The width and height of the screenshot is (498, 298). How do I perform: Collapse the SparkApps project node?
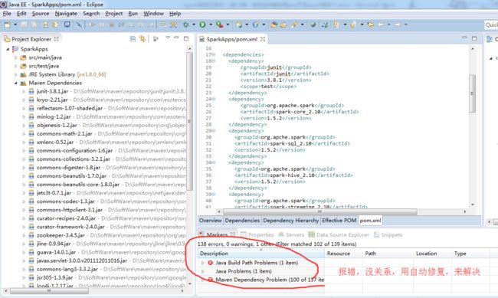tap(8, 49)
